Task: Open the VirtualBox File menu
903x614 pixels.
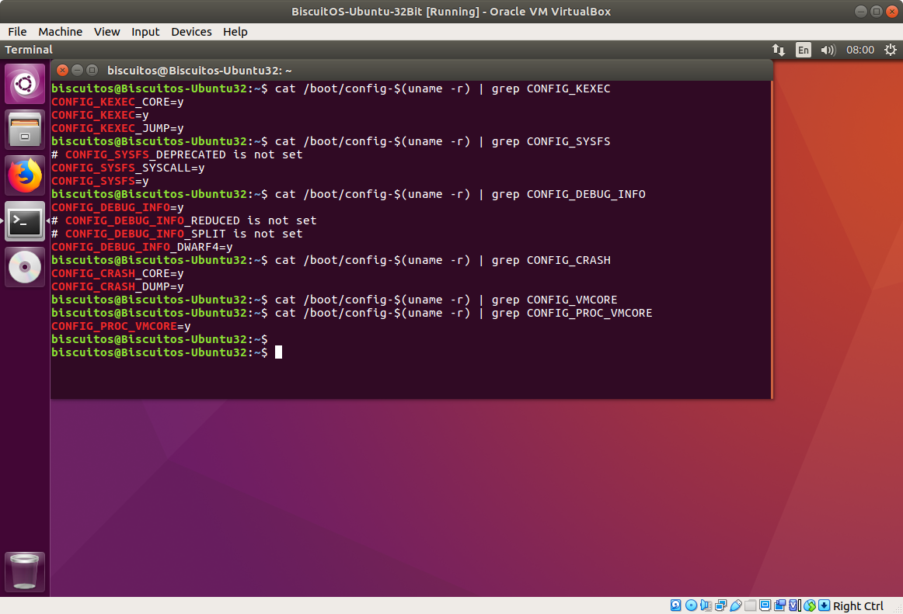Action: [17, 32]
